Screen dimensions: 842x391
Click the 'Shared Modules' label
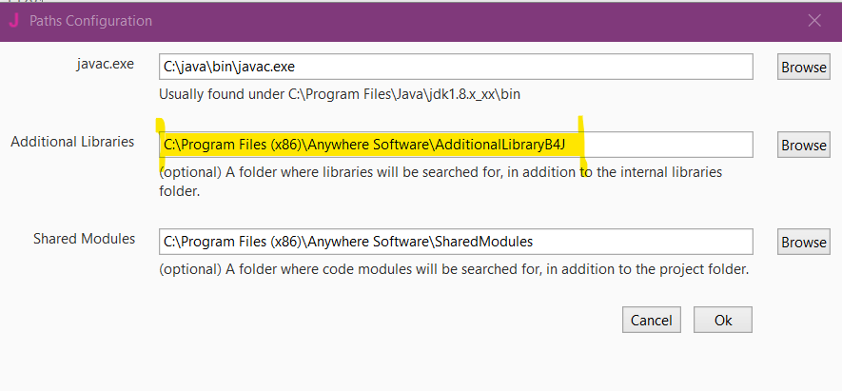tap(84, 239)
